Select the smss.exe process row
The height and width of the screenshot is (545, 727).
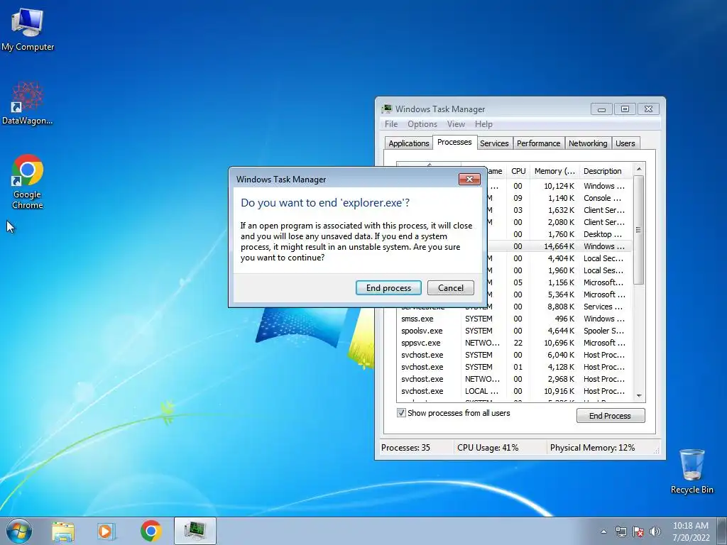514,319
